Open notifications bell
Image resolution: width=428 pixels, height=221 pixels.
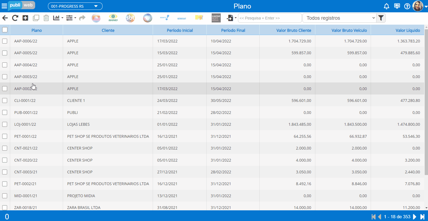click(x=386, y=6)
